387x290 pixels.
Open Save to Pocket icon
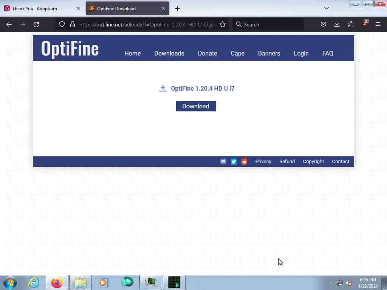click(324, 24)
